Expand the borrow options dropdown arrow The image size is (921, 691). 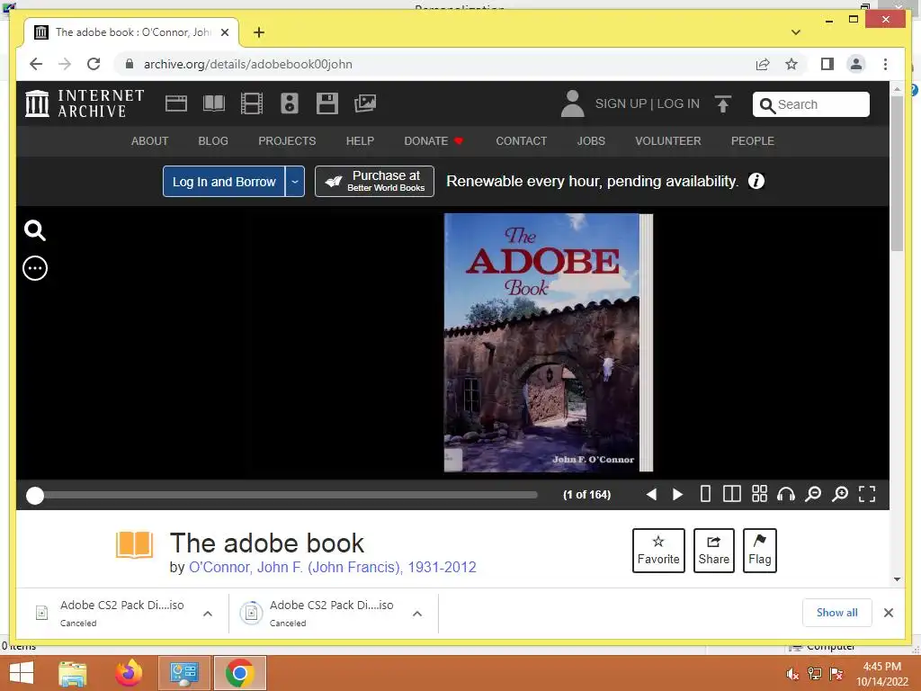(295, 182)
